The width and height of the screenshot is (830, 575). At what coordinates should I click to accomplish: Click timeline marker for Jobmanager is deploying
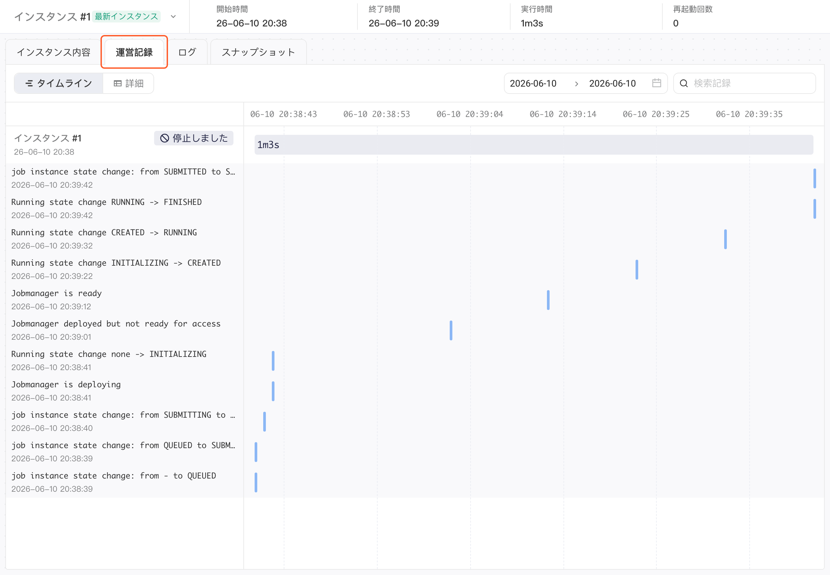[x=273, y=391]
